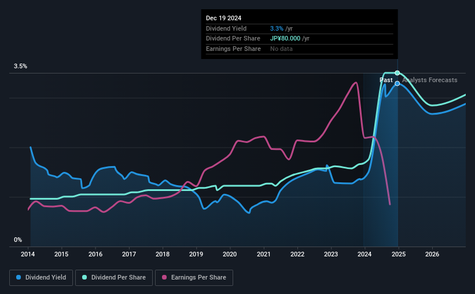Image resolution: width=475 pixels, height=294 pixels.
Task: Click the JP¥80.000 value in tooltip
Action: [x=285, y=39]
